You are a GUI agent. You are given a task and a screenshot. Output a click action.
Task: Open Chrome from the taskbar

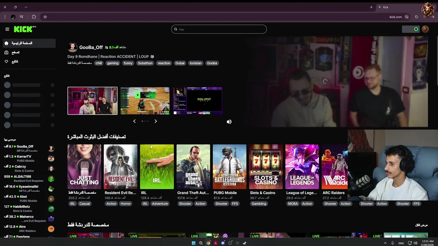(208, 243)
